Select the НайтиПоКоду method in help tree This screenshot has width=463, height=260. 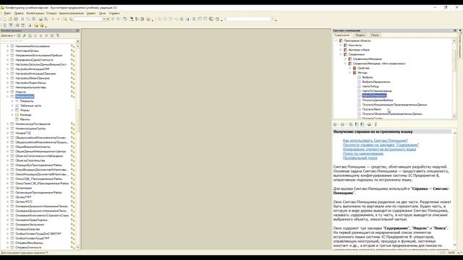370,87
